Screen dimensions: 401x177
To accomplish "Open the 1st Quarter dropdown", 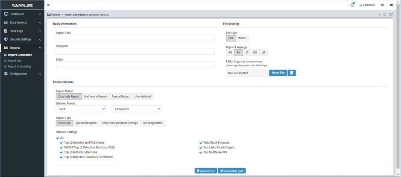I will pyautogui.click(x=136, y=109).
